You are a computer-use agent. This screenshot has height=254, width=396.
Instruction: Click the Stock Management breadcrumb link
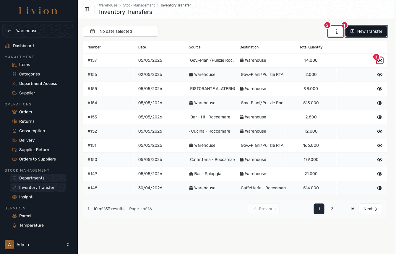click(x=139, y=5)
